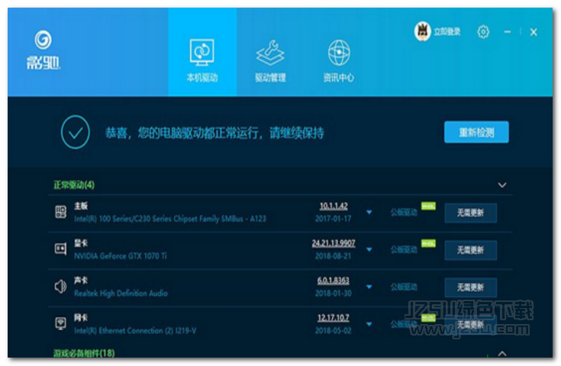Click WHQL badge in 显卡 row
561x366 pixels.
pos(428,243)
